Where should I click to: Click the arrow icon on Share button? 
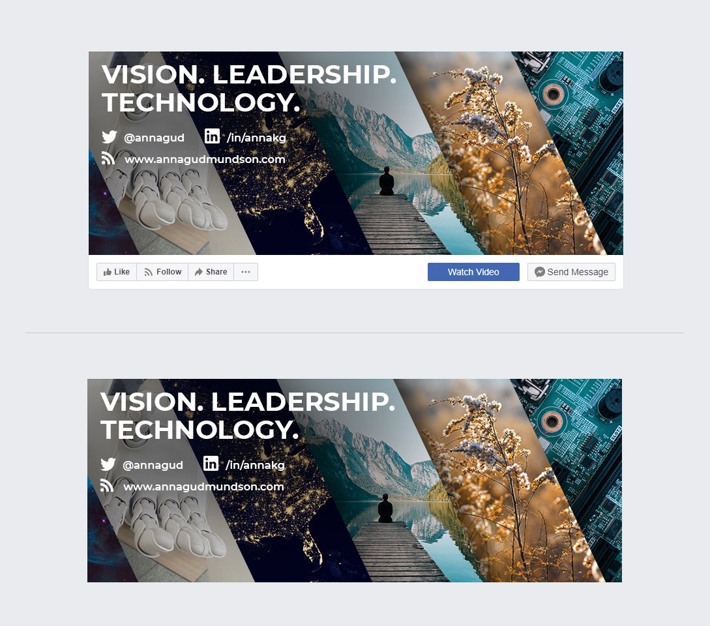pyautogui.click(x=199, y=272)
